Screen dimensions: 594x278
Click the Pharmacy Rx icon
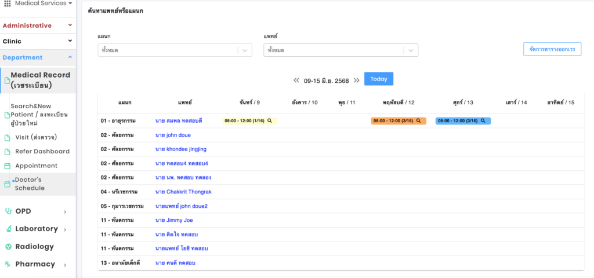click(8, 264)
